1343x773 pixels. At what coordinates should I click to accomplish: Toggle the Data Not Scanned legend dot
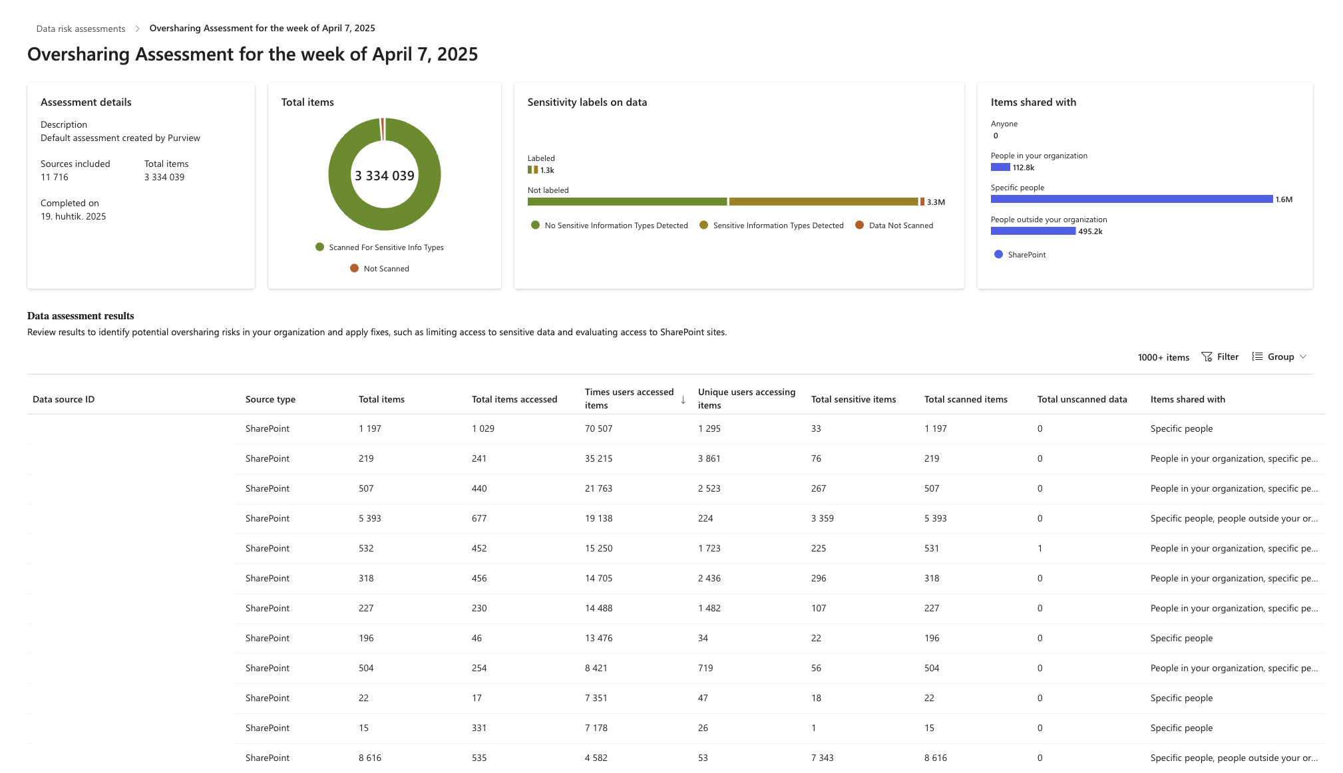point(859,225)
